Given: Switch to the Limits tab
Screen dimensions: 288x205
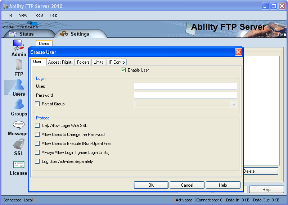Looking at the screenshot, I should 98,62.
